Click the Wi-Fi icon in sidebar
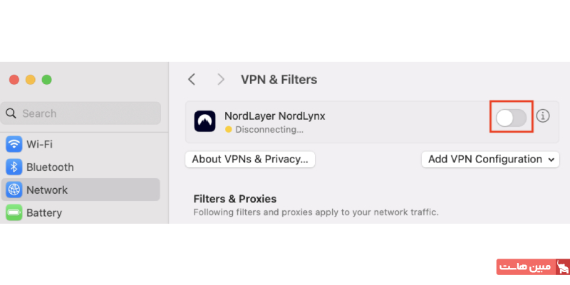The height and width of the screenshot is (285, 570). [x=14, y=145]
